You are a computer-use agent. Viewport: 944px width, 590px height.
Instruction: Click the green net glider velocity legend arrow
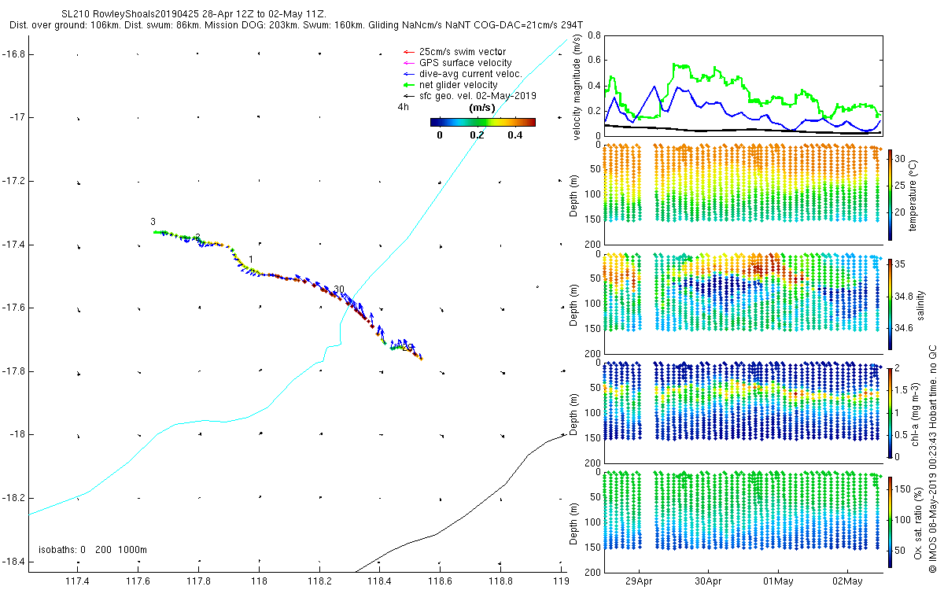[407, 85]
